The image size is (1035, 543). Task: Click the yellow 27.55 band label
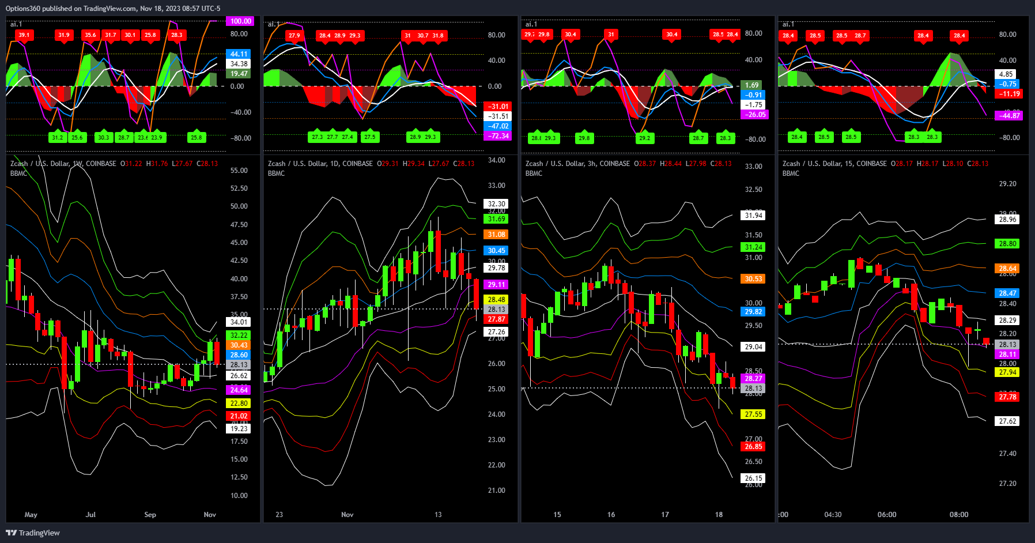[x=753, y=414]
